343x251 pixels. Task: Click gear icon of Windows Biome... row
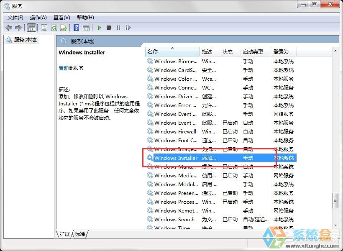point(150,61)
